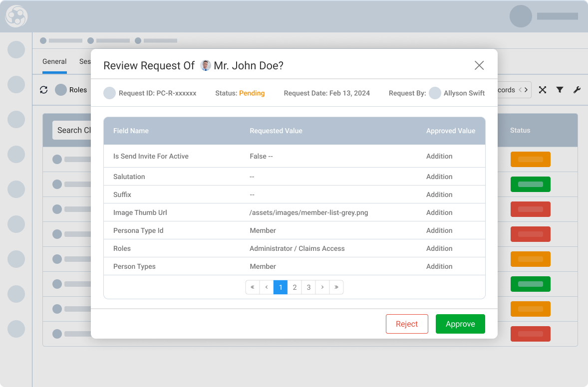Approve the change request

tap(460, 324)
